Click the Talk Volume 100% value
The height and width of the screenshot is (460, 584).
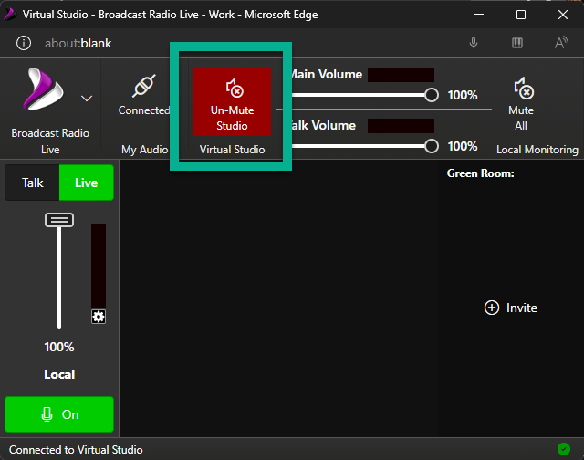[463, 146]
